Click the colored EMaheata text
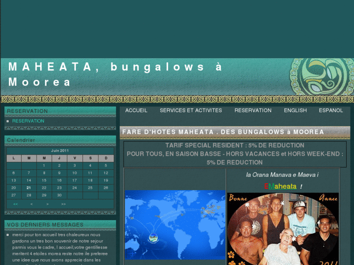This screenshot has height=265, width=354. coord(280,187)
